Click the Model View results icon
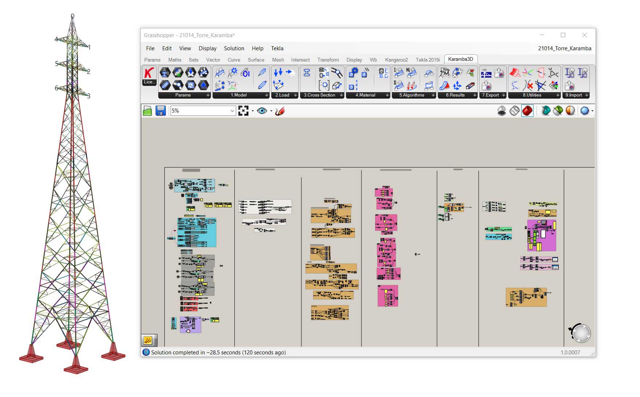The image size is (640, 397). [x=445, y=72]
